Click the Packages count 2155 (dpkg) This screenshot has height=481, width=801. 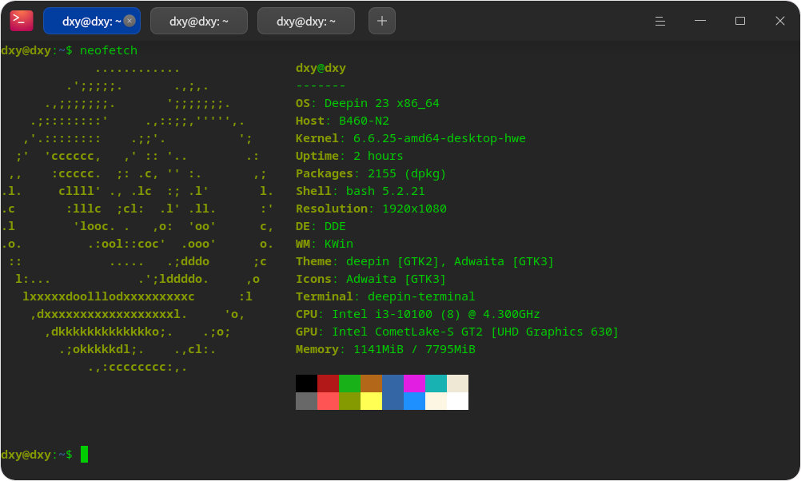[x=407, y=173]
